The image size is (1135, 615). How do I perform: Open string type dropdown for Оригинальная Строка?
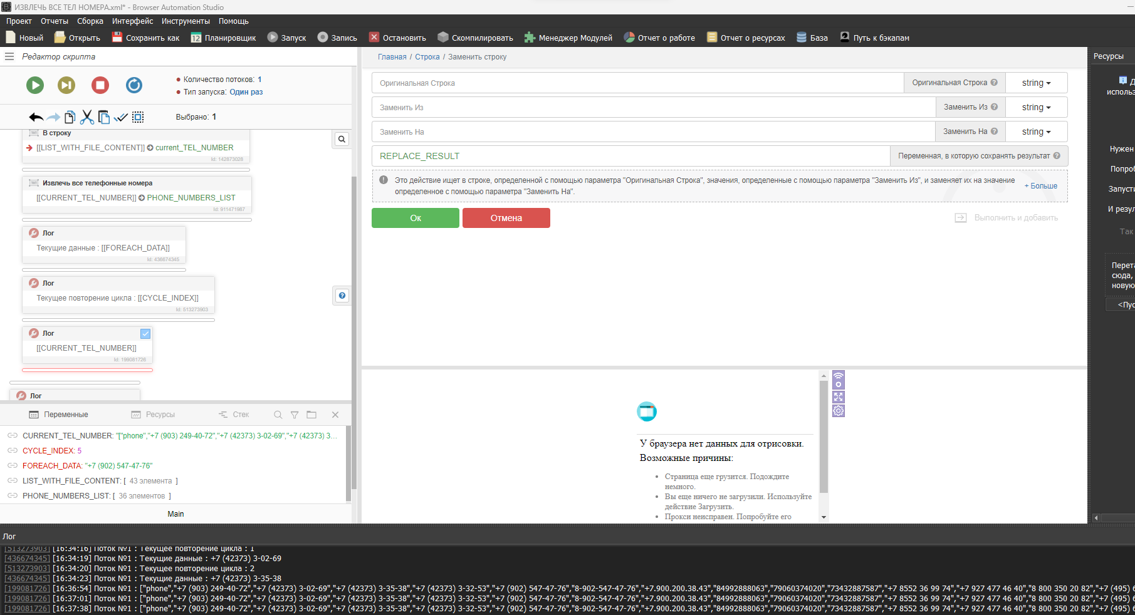click(1036, 83)
